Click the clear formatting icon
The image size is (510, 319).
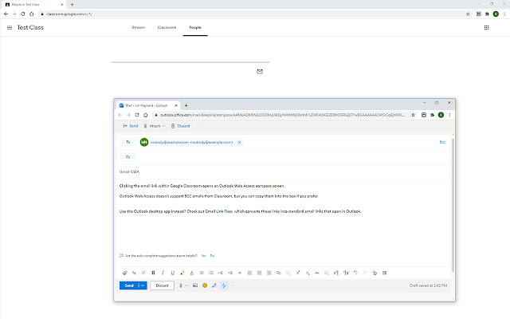375,273
